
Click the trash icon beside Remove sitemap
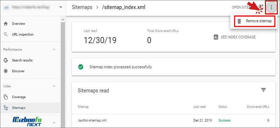click(239, 21)
